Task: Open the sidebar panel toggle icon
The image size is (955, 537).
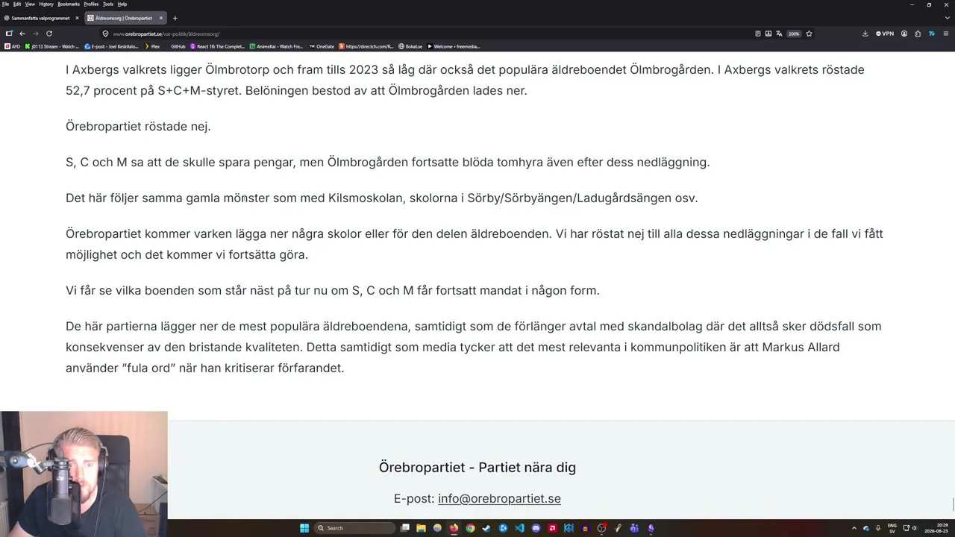Action: pos(9,34)
